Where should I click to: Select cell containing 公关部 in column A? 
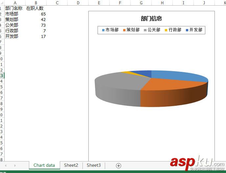point(15,25)
